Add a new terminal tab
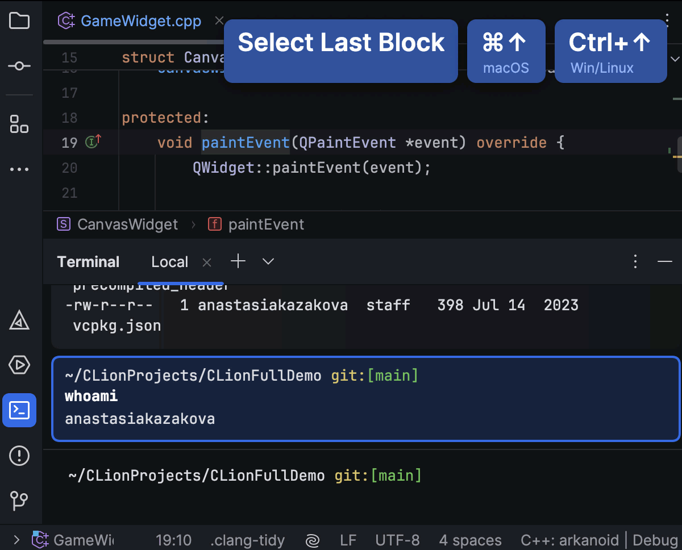This screenshot has height=550, width=682. tap(238, 261)
